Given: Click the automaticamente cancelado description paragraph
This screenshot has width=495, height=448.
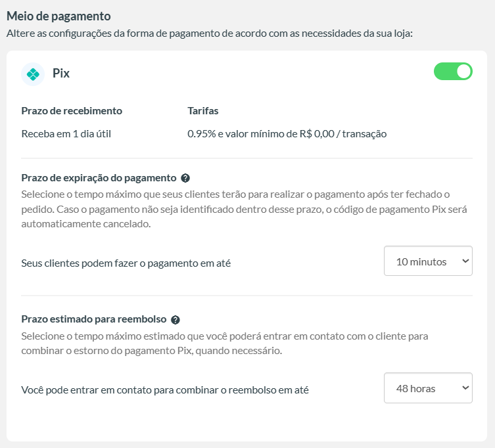Looking at the screenshot, I should point(244,209).
